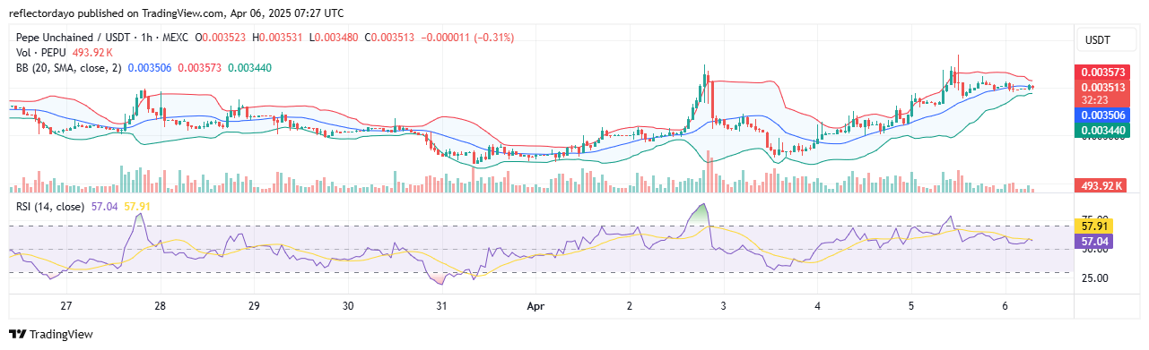The height and width of the screenshot is (350, 1149).
Task: Click date label 30 on time axis
Action: pos(348,305)
